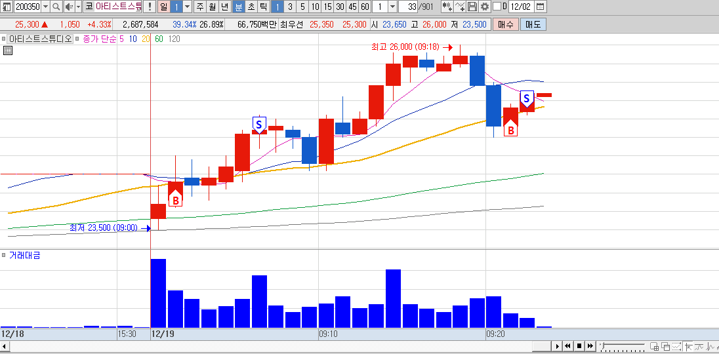Click the data grid icon below chart title
Image resolution: width=719 pixels, height=354 pixels.
coord(8,50)
